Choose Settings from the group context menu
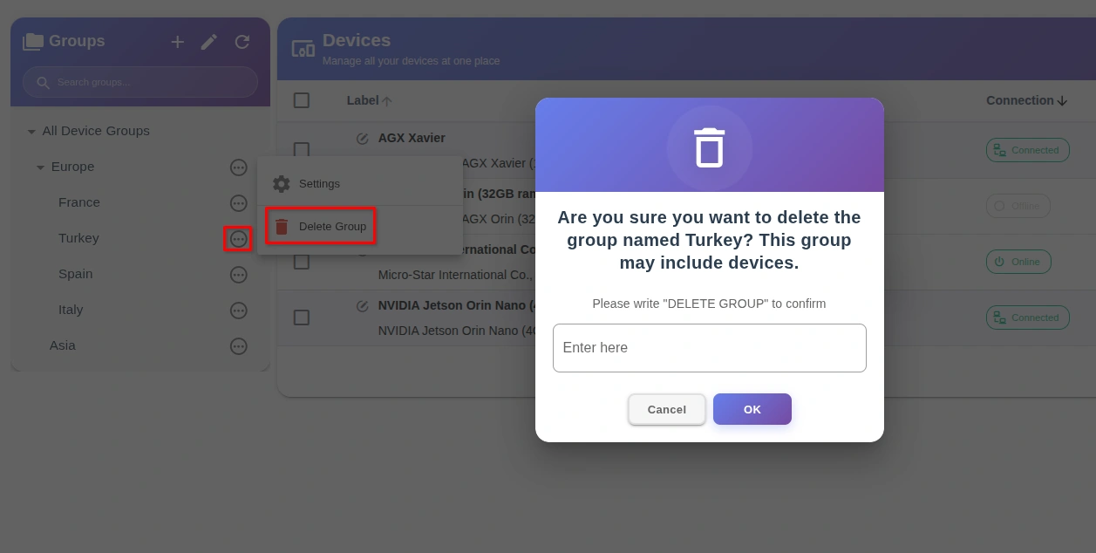This screenshot has height=553, width=1096. (x=319, y=184)
